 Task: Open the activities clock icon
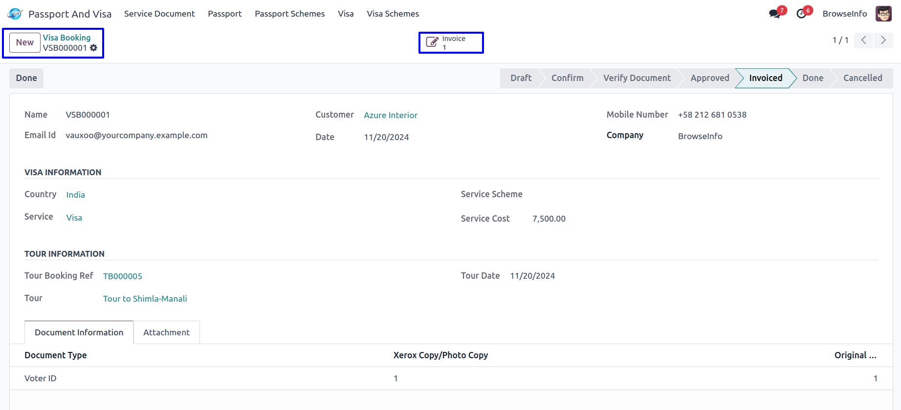pyautogui.click(x=801, y=14)
